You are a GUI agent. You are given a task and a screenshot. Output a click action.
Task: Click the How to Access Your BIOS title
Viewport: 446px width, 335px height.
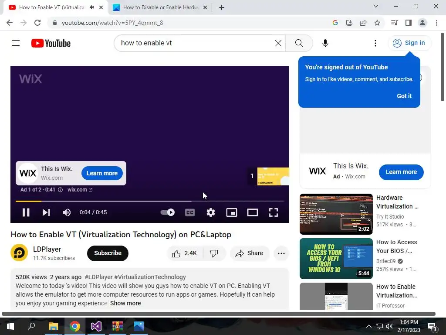coord(396,246)
